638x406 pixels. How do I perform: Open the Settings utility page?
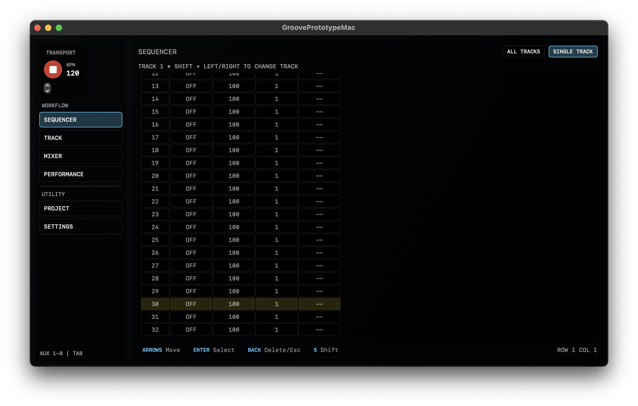pos(81,227)
